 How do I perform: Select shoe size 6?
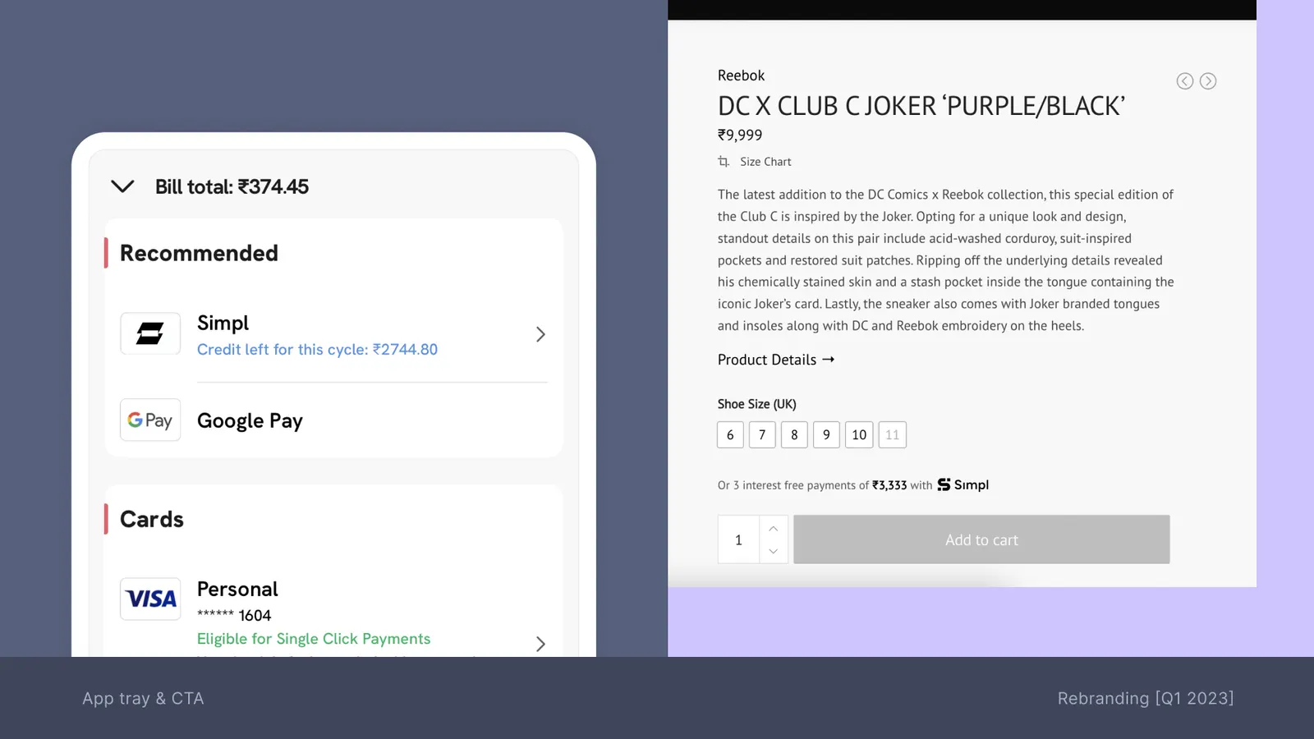pos(730,434)
